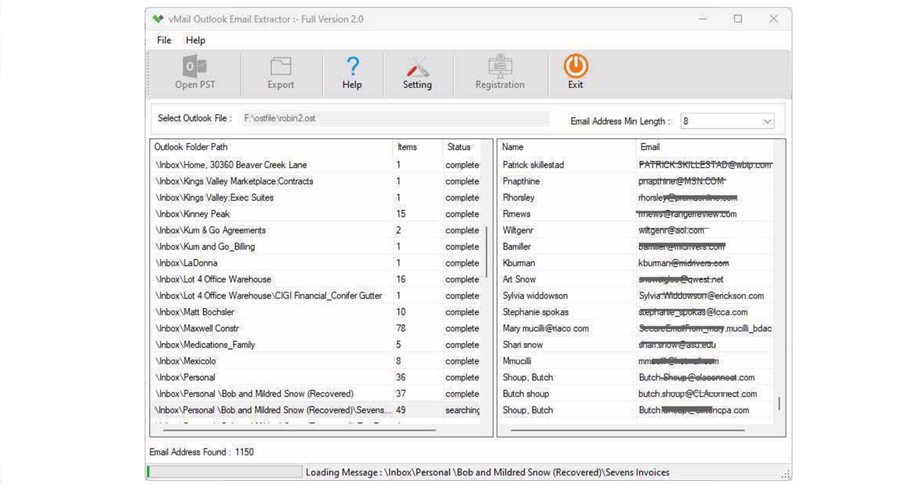The image size is (919, 485).
Task: Open the File menu
Action: click(164, 40)
